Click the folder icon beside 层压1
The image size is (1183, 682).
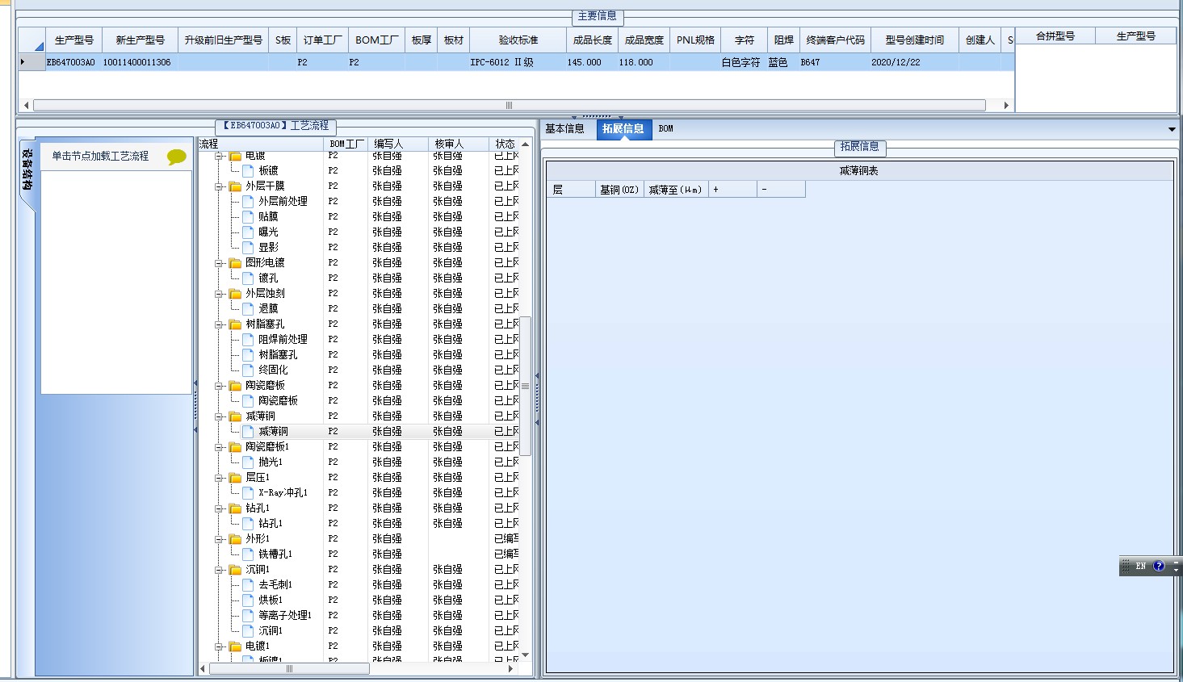(235, 478)
